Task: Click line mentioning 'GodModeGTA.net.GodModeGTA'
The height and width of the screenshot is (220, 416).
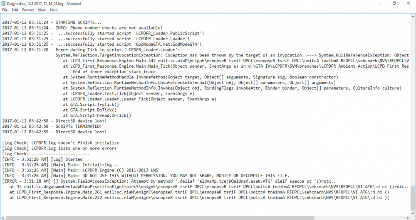Action: (102, 44)
